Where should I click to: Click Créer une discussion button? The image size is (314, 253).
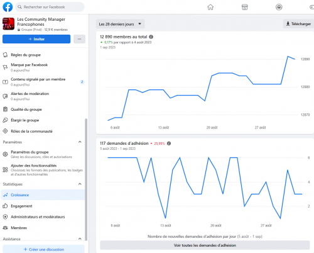click(44, 249)
